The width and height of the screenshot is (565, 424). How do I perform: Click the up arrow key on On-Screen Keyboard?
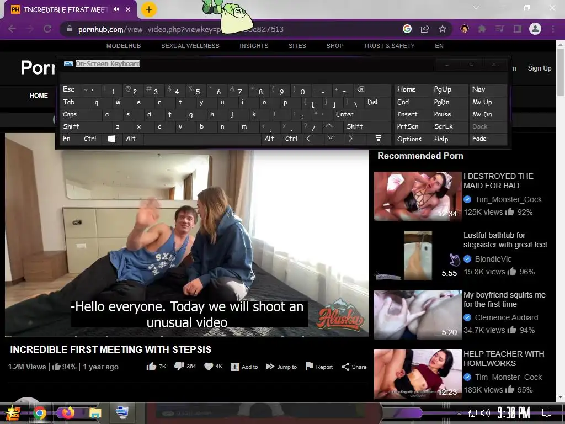pos(329,126)
